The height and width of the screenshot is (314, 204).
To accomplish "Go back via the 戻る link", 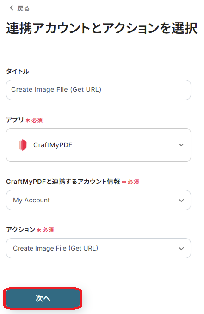I will coord(19,8).
